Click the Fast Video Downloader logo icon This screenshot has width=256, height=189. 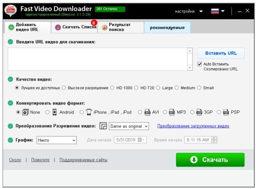[x=11, y=11]
